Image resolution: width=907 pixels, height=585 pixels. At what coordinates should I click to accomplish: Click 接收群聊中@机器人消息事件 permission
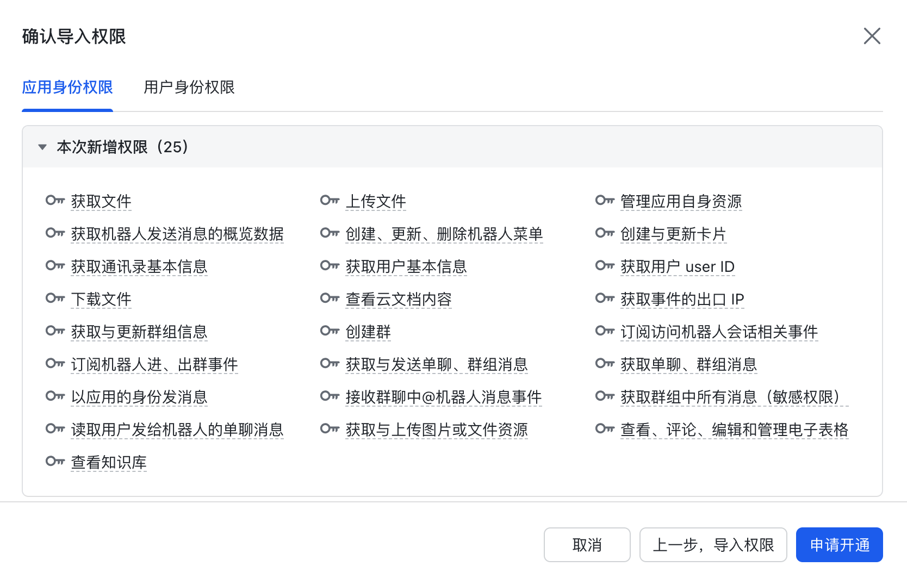tap(444, 397)
